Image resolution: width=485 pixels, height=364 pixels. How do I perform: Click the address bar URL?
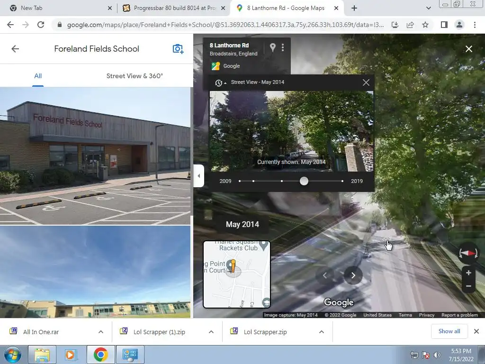pyautogui.click(x=225, y=25)
